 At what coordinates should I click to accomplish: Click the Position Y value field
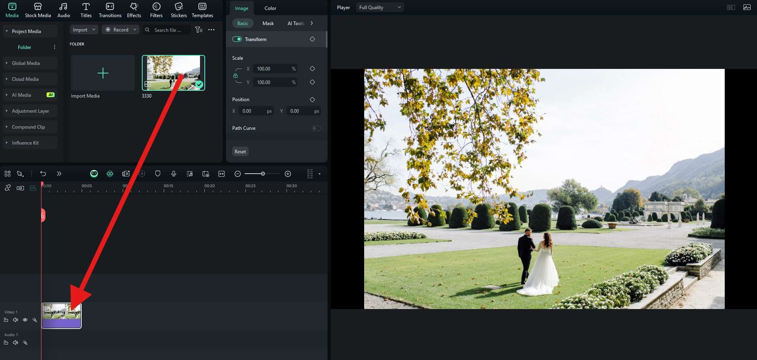304,111
